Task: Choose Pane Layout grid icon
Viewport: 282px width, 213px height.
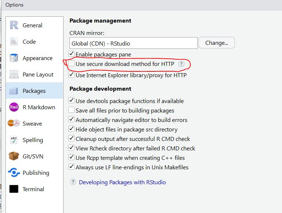Action: (x=14, y=74)
